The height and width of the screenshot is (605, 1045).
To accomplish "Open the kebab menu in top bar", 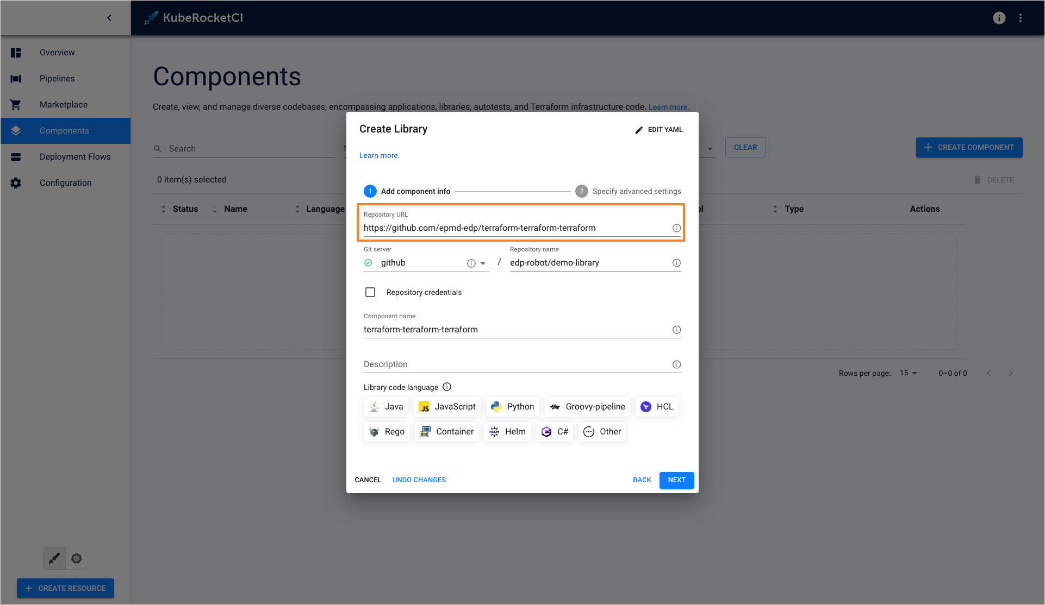I will [x=1021, y=18].
